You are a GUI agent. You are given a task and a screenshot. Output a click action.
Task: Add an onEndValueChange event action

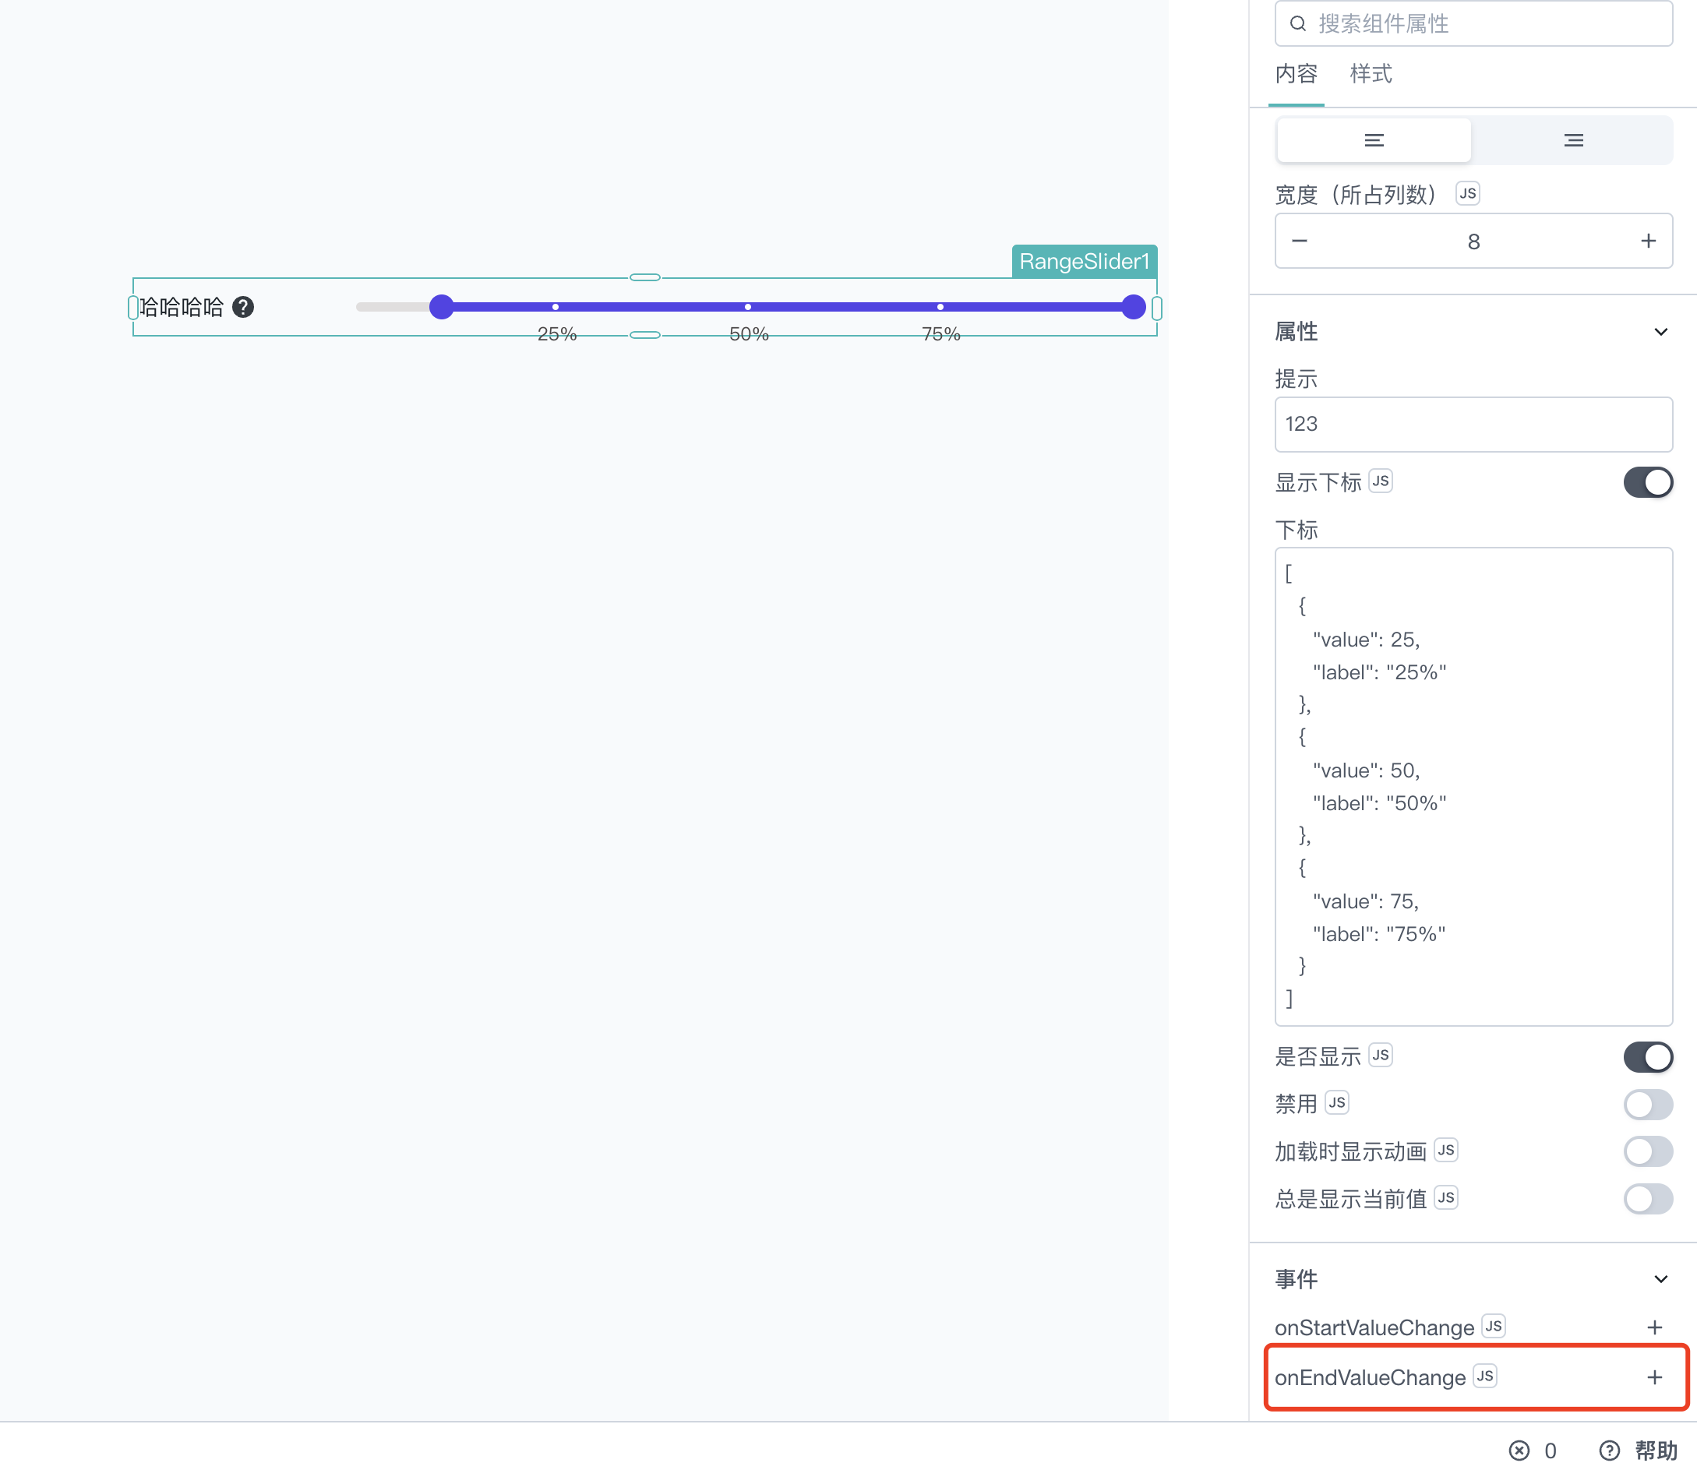pyautogui.click(x=1654, y=1377)
